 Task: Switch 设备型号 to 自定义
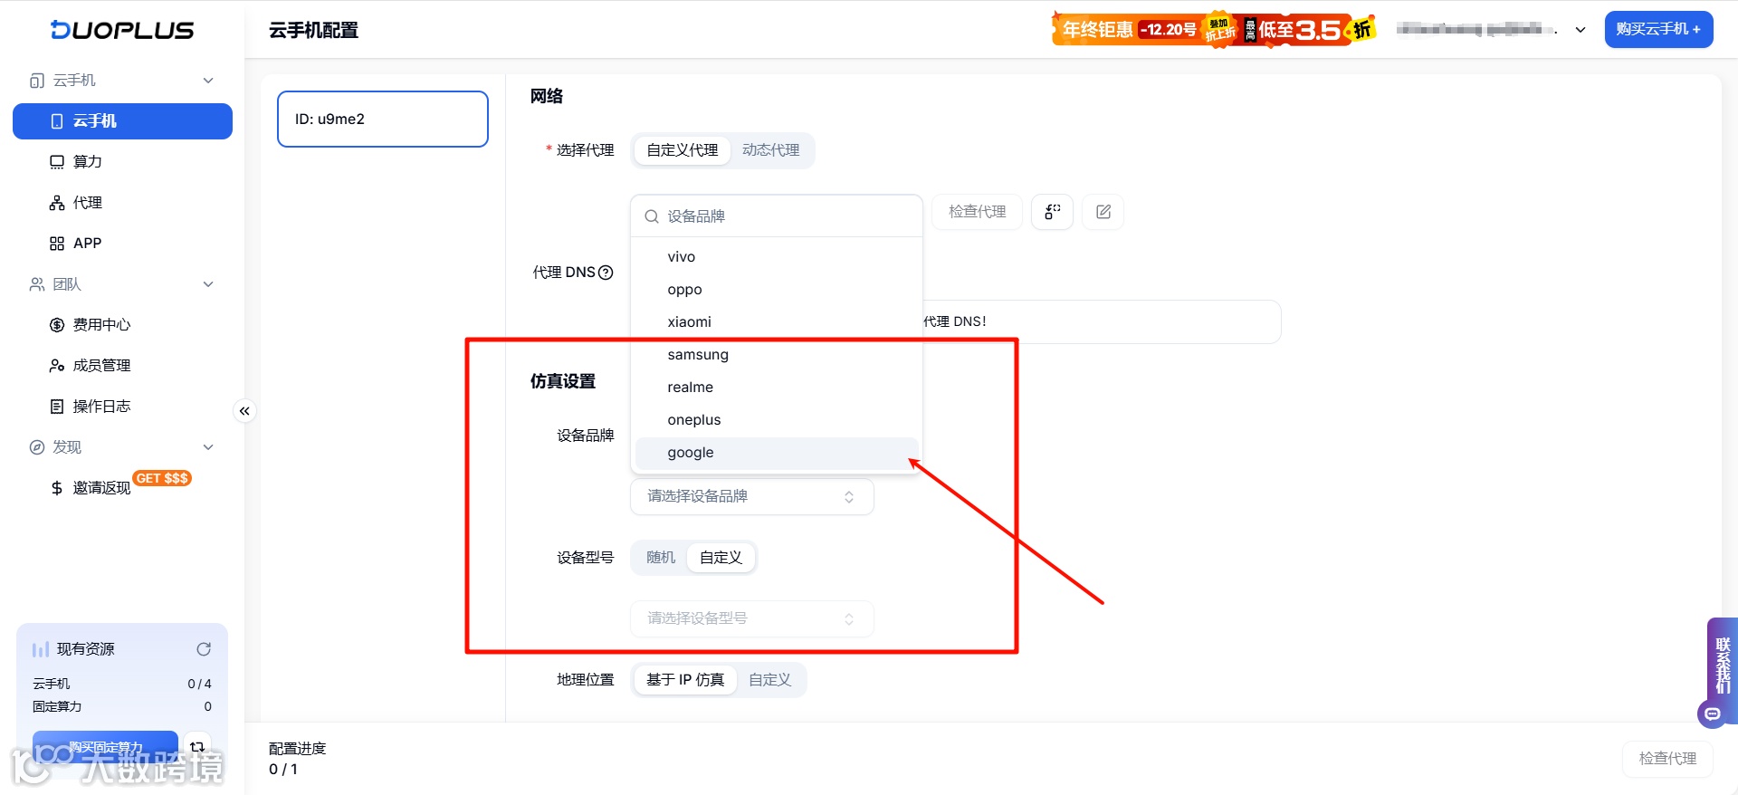point(721,558)
